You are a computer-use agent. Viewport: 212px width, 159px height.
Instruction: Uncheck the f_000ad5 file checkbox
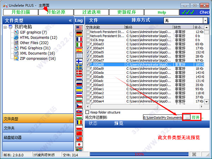tap(88, 52)
